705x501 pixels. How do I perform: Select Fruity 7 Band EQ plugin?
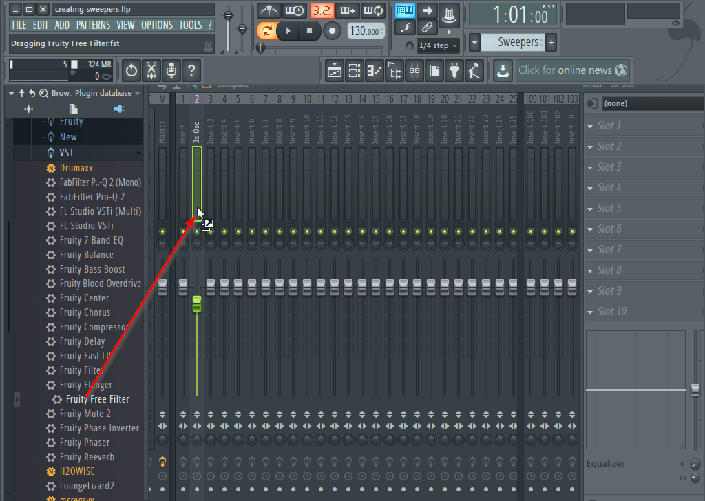(x=91, y=240)
